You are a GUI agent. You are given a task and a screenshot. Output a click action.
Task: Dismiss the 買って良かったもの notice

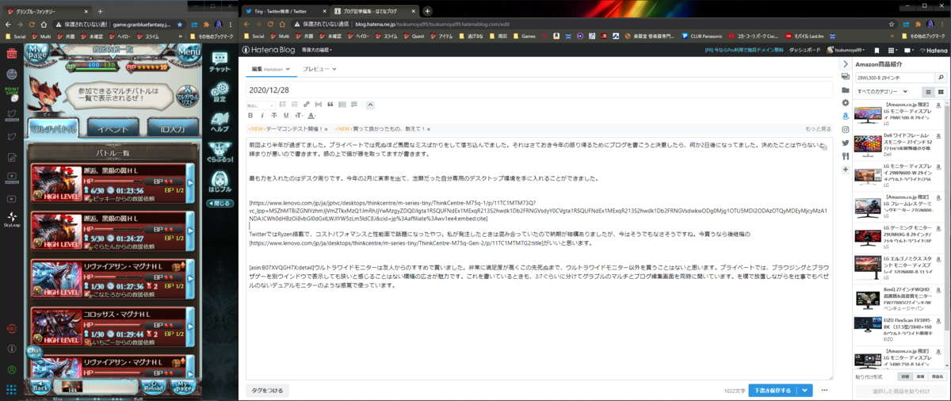tap(429, 128)
